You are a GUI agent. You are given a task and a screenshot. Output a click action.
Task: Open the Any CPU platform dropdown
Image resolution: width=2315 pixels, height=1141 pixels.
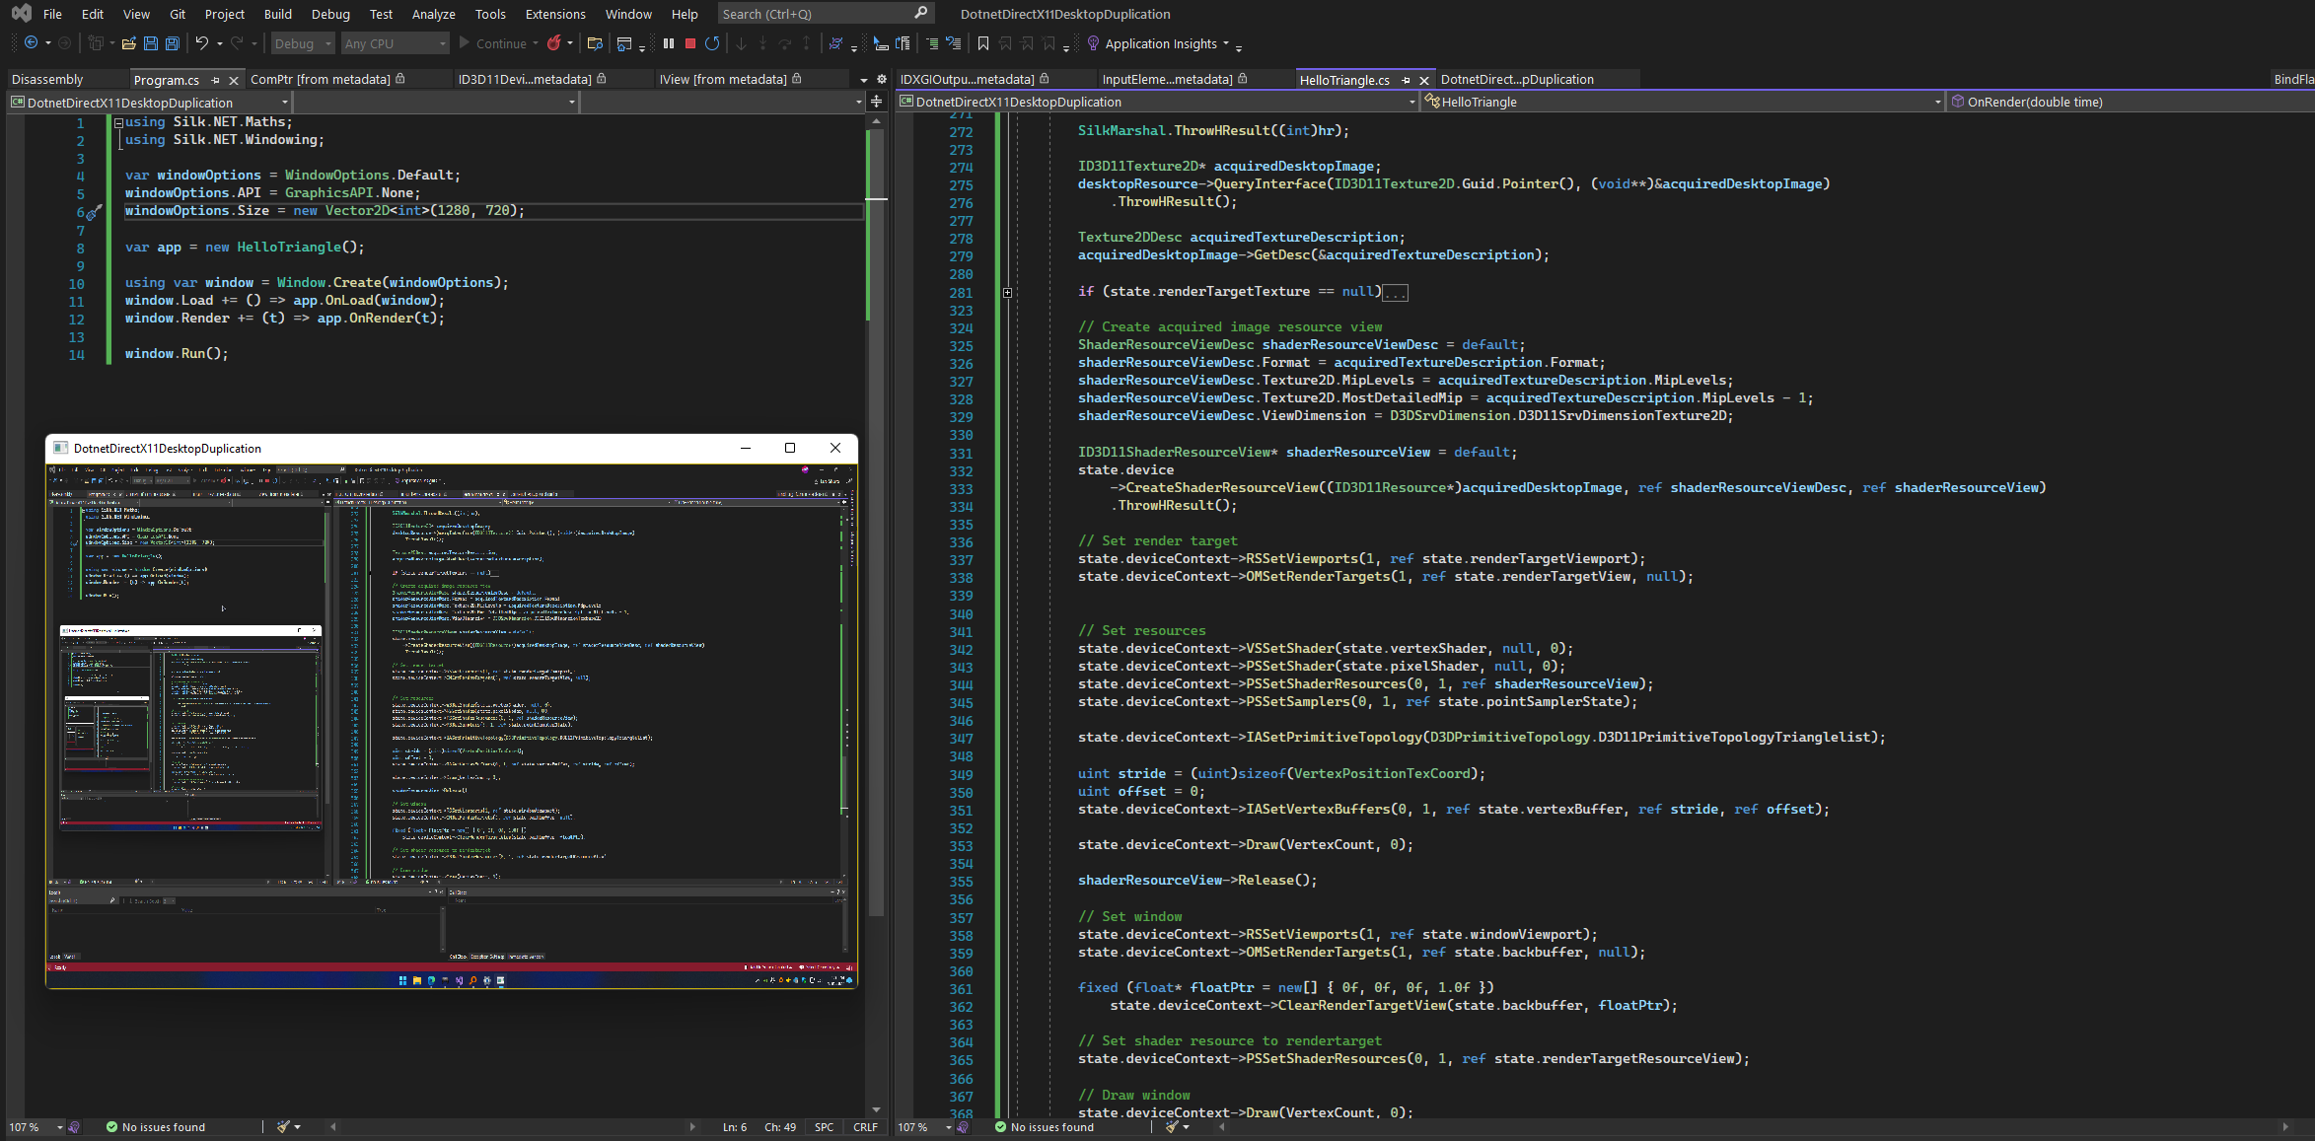tap(396, 43)
